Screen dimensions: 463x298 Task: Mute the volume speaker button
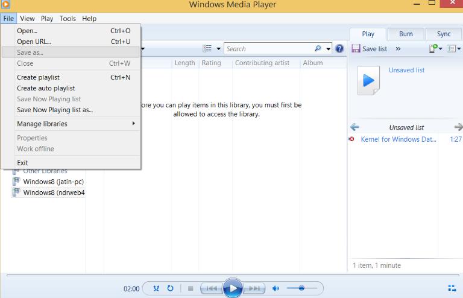pos(276,288)
